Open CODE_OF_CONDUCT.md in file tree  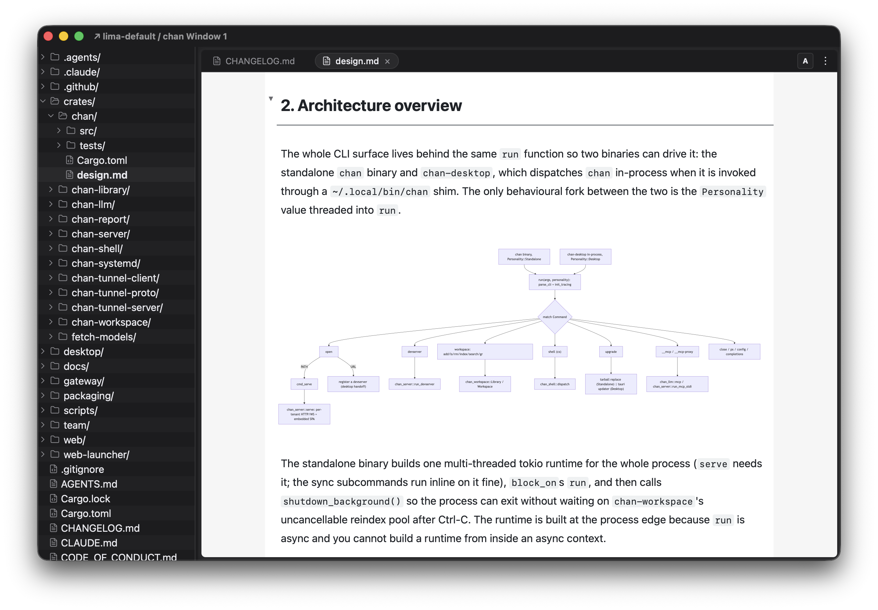coord(117,556)
